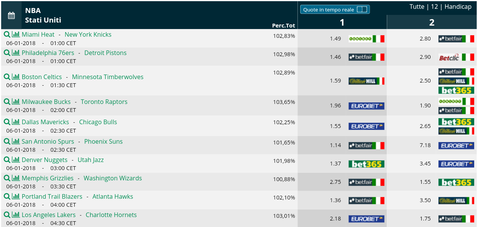Open stats chart icon for San Antonio Spurs match
Screen dimensions: 478x227
coord(16,141)
